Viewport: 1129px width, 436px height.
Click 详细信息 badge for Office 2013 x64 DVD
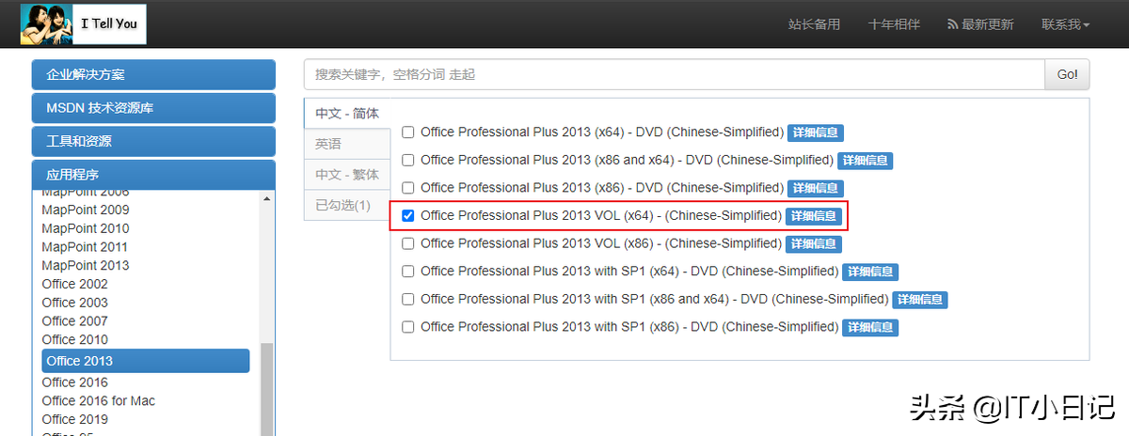815,132
